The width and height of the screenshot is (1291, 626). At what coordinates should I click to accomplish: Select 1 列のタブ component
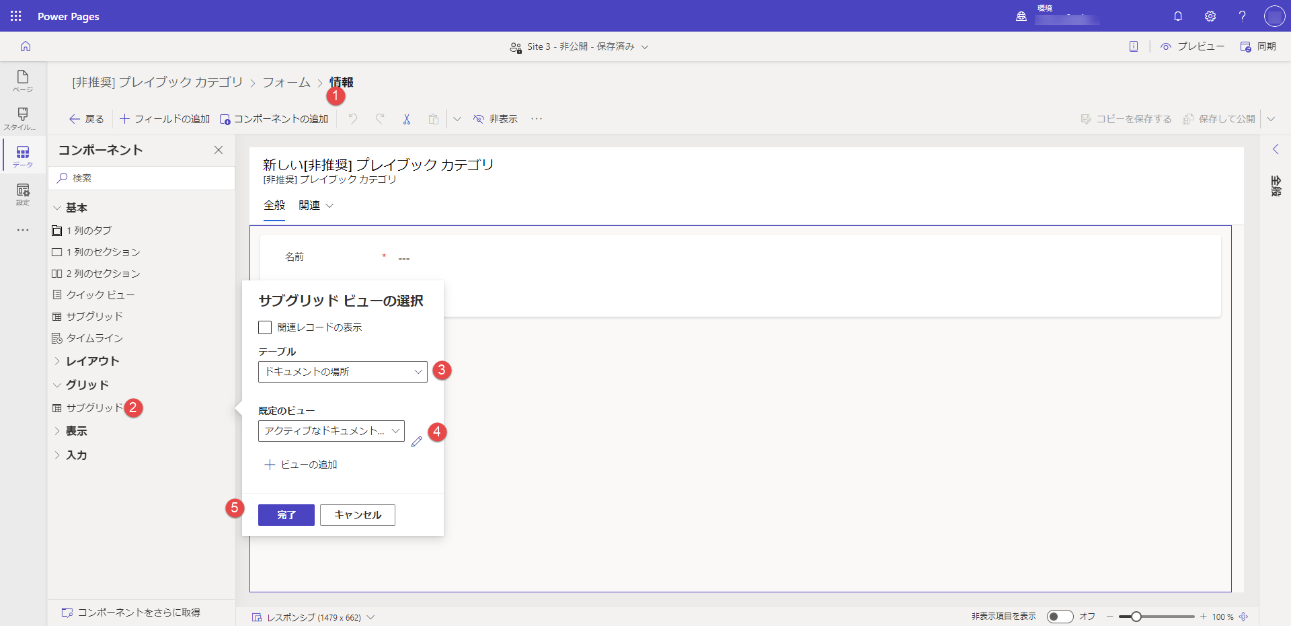pos(82,231)
